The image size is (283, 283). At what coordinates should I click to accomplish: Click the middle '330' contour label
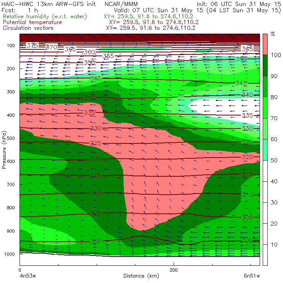pos(96,128)
